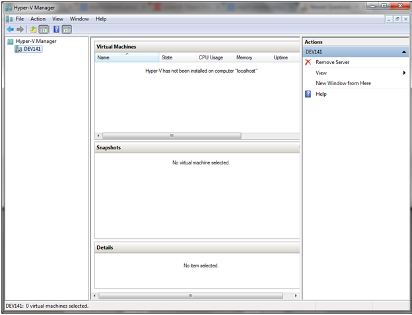Click New Window from Here action
Screen dimensions: 412x315
[x=343, y=83]
